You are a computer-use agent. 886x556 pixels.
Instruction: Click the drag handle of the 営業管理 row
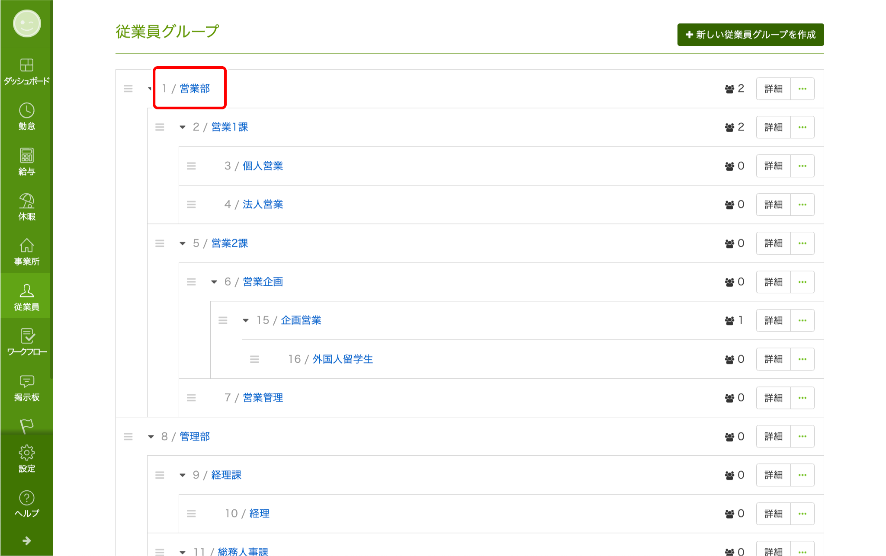click(191, 398)
